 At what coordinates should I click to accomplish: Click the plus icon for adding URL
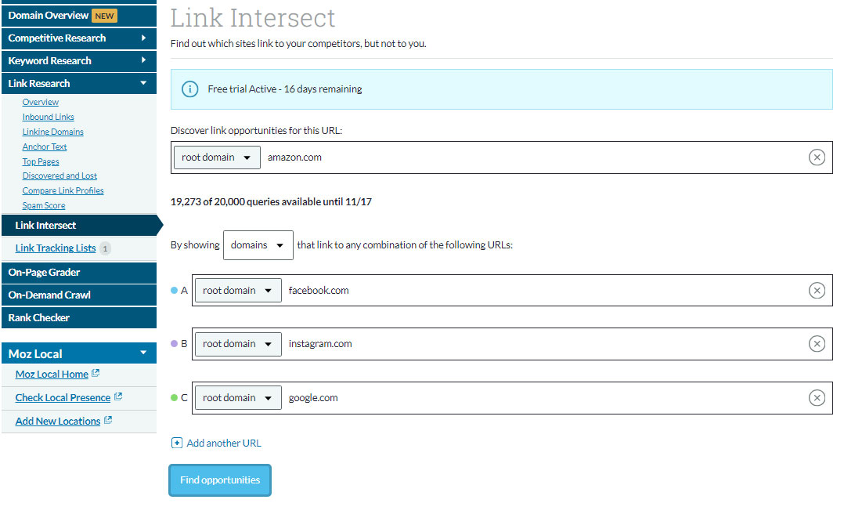click(177, 443)
